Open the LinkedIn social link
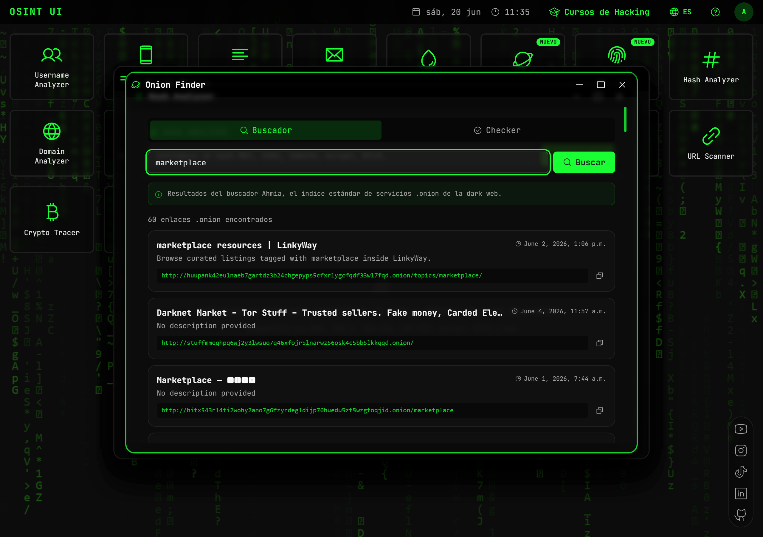Image resolution: width=763 pixels, height=537 pixels. point(741,493)
